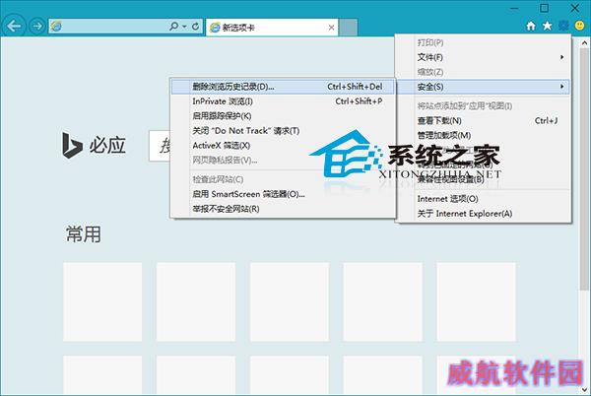The height and width of the screenshot is (396, 591).
Task: Click the vertical scrollbar up arrow
Action: [x=584, y=42]
